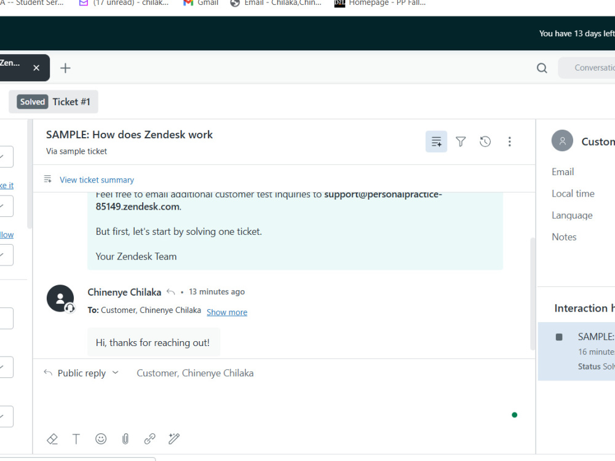This screenshot has height=461, width=615.
Task: Click the 'ke it' link in left panel
Action: click(x=7, y=186)
